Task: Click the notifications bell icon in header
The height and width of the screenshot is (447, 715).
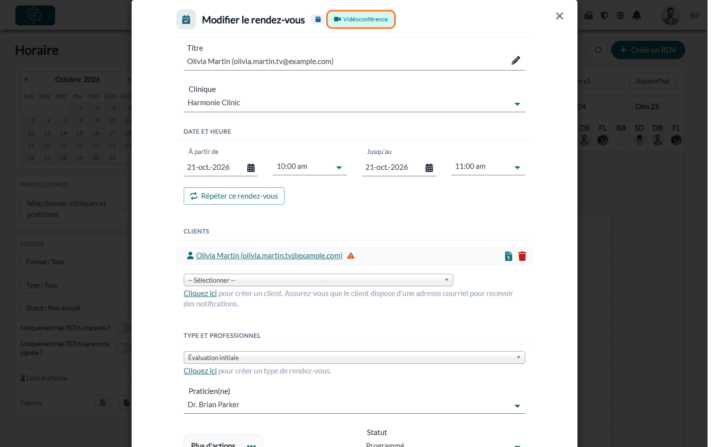Action: 637,15
